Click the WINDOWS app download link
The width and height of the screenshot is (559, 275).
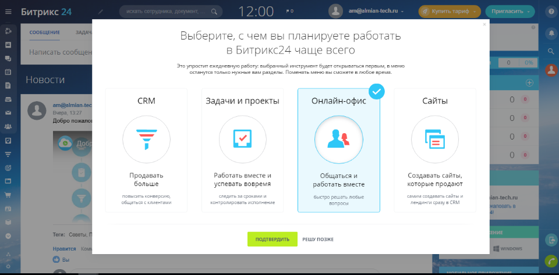pyautogui.click(x=508, y=248)
